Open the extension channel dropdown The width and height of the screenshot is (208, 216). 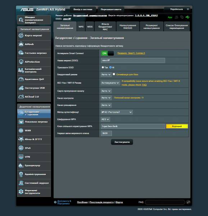tap(106, 105)
